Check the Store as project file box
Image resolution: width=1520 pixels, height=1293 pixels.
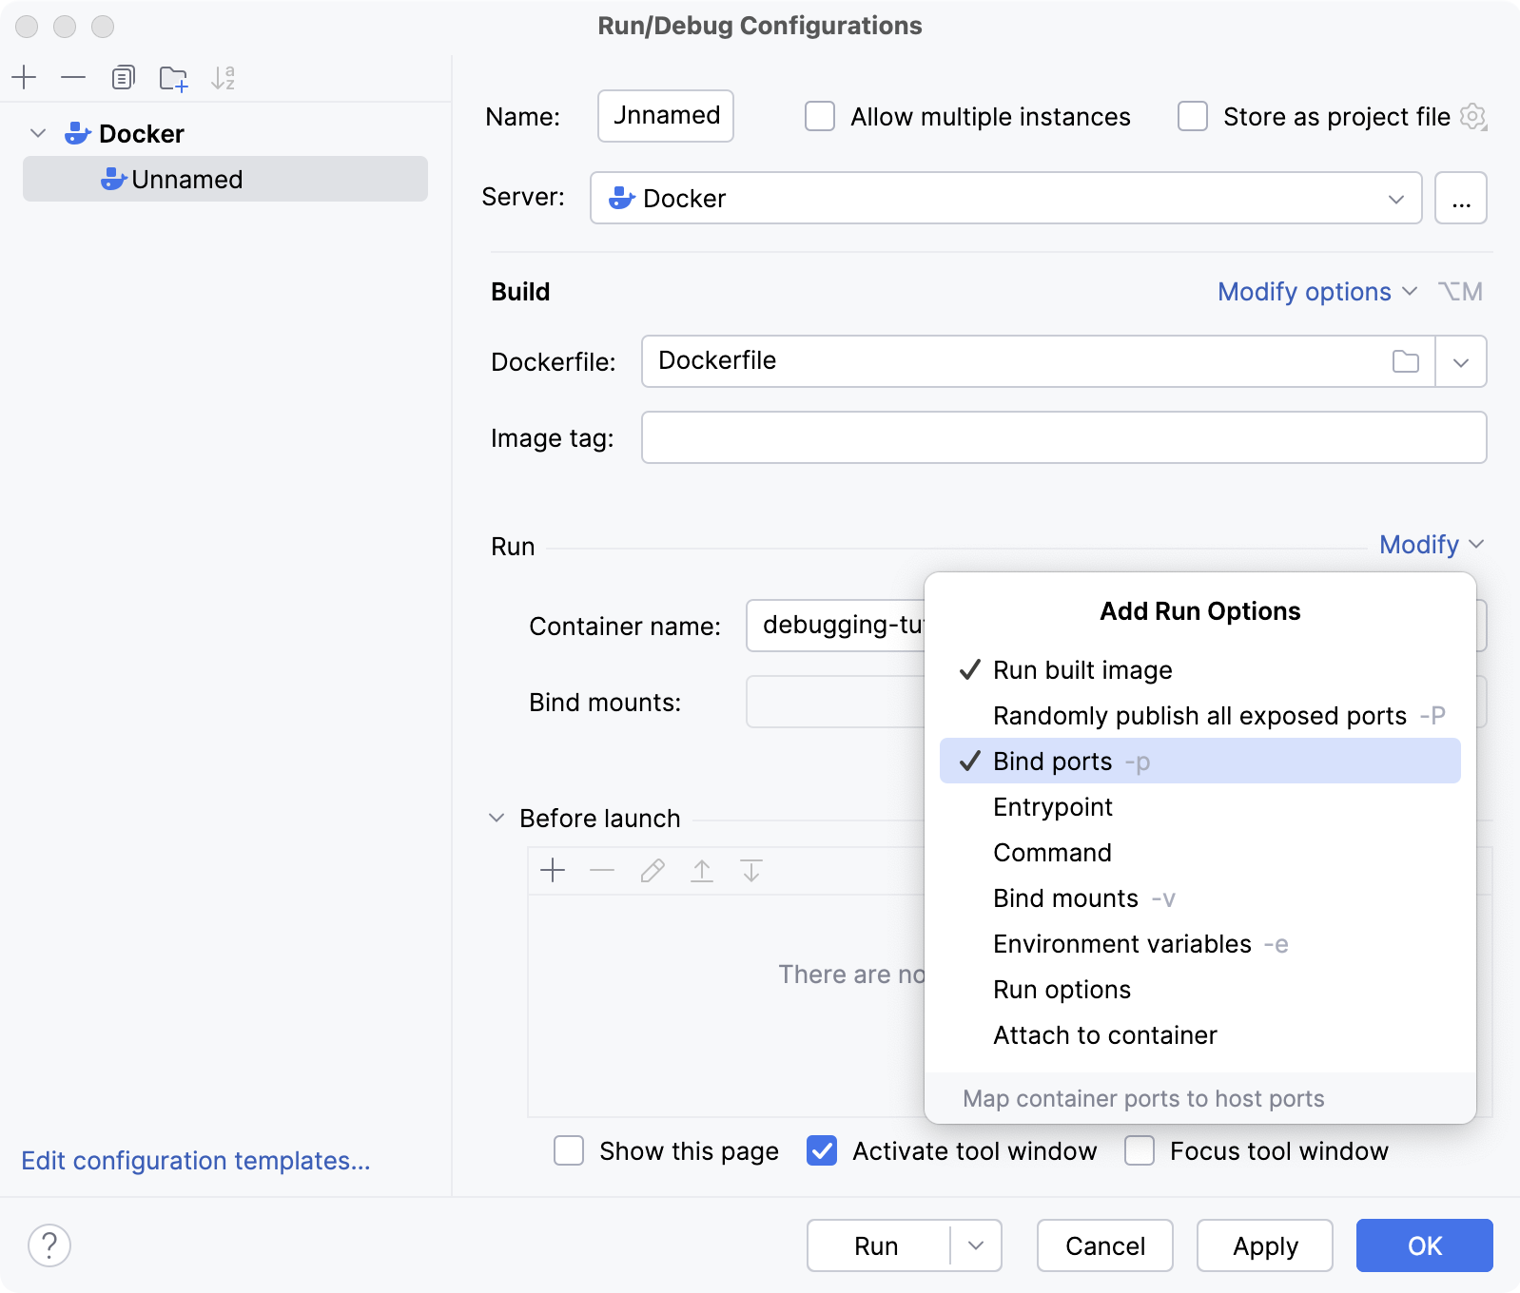(1193, 117)
